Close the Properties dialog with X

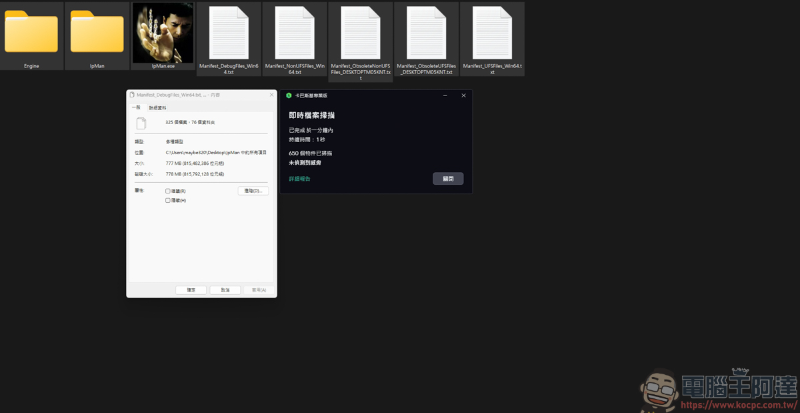[271, 95]
